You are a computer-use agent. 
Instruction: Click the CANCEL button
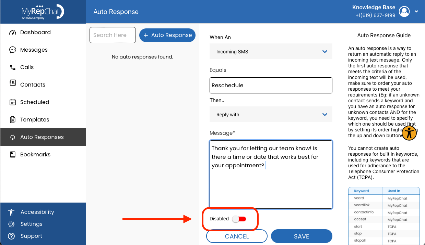pos(237,236)
